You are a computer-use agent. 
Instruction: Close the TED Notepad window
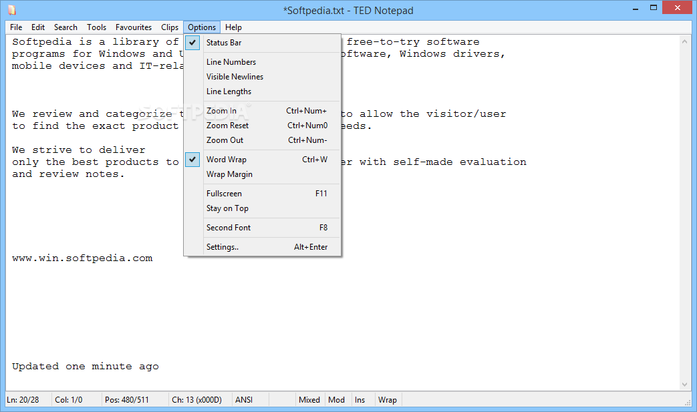click(678, 7)
